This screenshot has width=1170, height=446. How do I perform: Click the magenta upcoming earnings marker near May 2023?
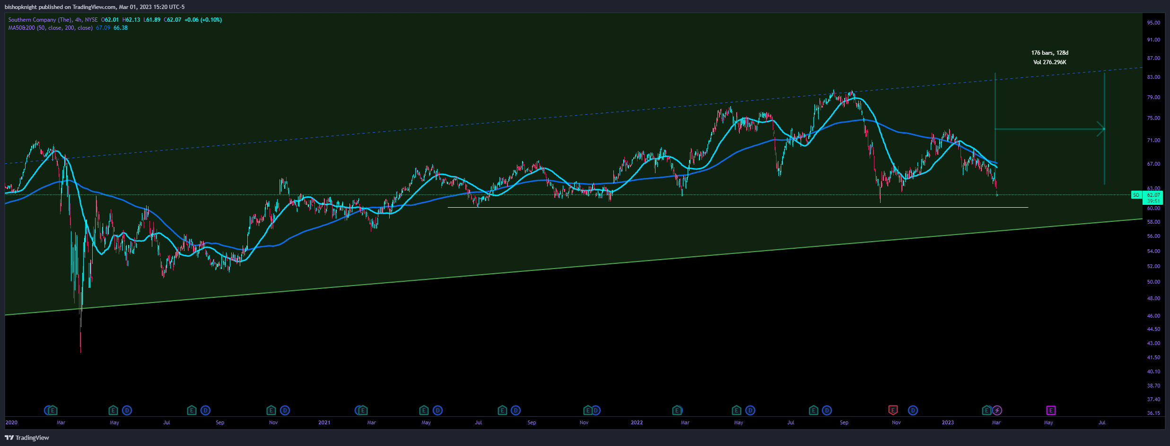pyautogui.click(x=1051, y=411)
